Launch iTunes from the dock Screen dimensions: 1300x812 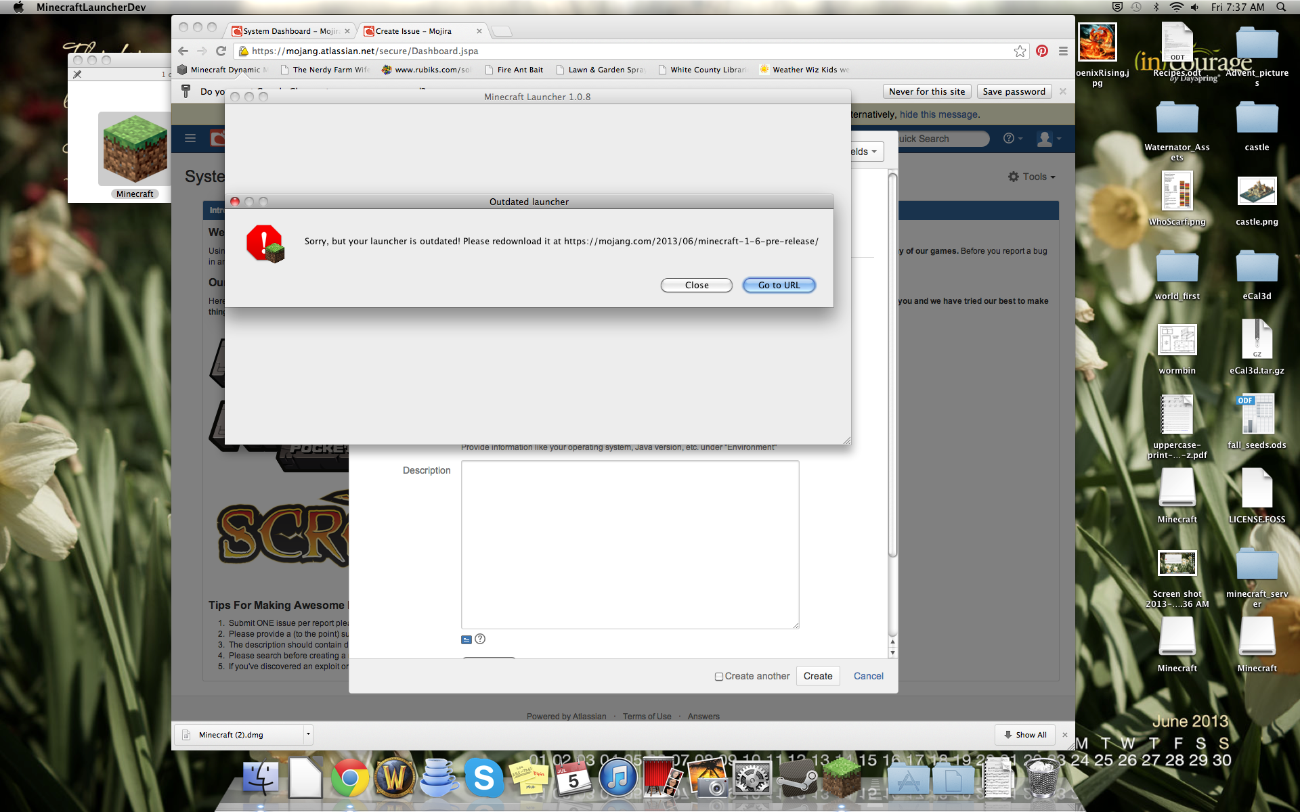[617, 778]
